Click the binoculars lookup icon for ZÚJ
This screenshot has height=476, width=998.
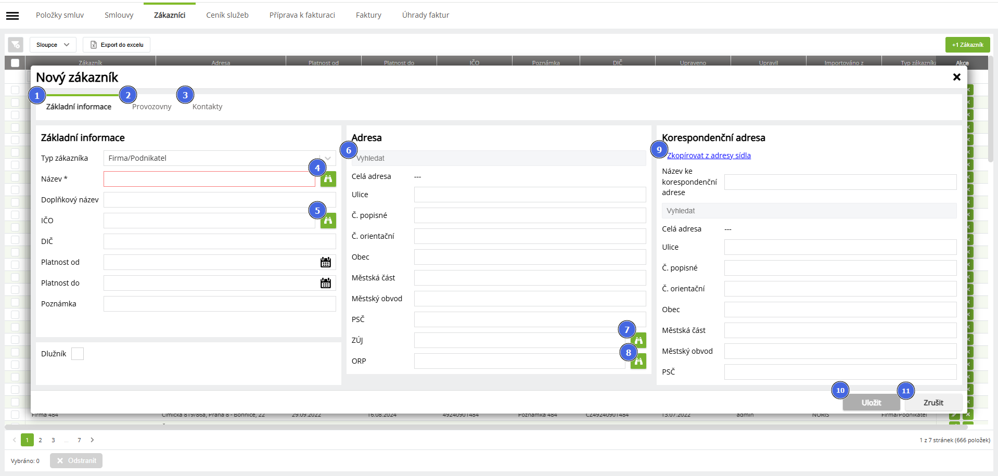[638, 340]
